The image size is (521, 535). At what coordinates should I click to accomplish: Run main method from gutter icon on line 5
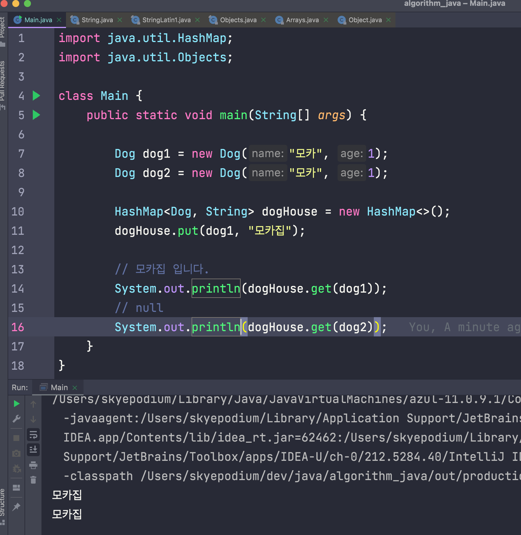pos(36,115)
